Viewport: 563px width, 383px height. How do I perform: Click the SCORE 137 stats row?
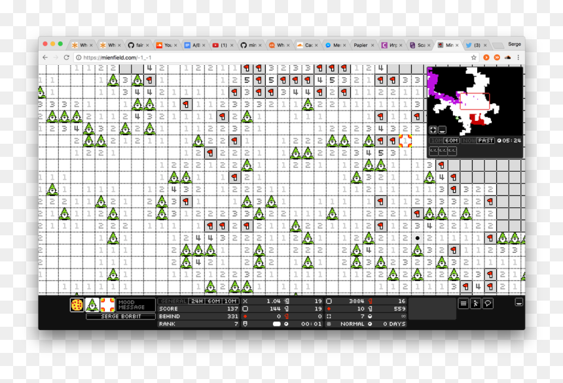[x=198, y=308]
